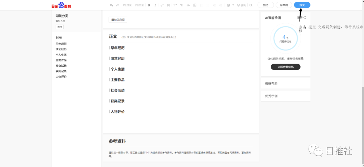Toggle bold formatting (B)
This screenshot has height=167, width=364.
[149, 5]
